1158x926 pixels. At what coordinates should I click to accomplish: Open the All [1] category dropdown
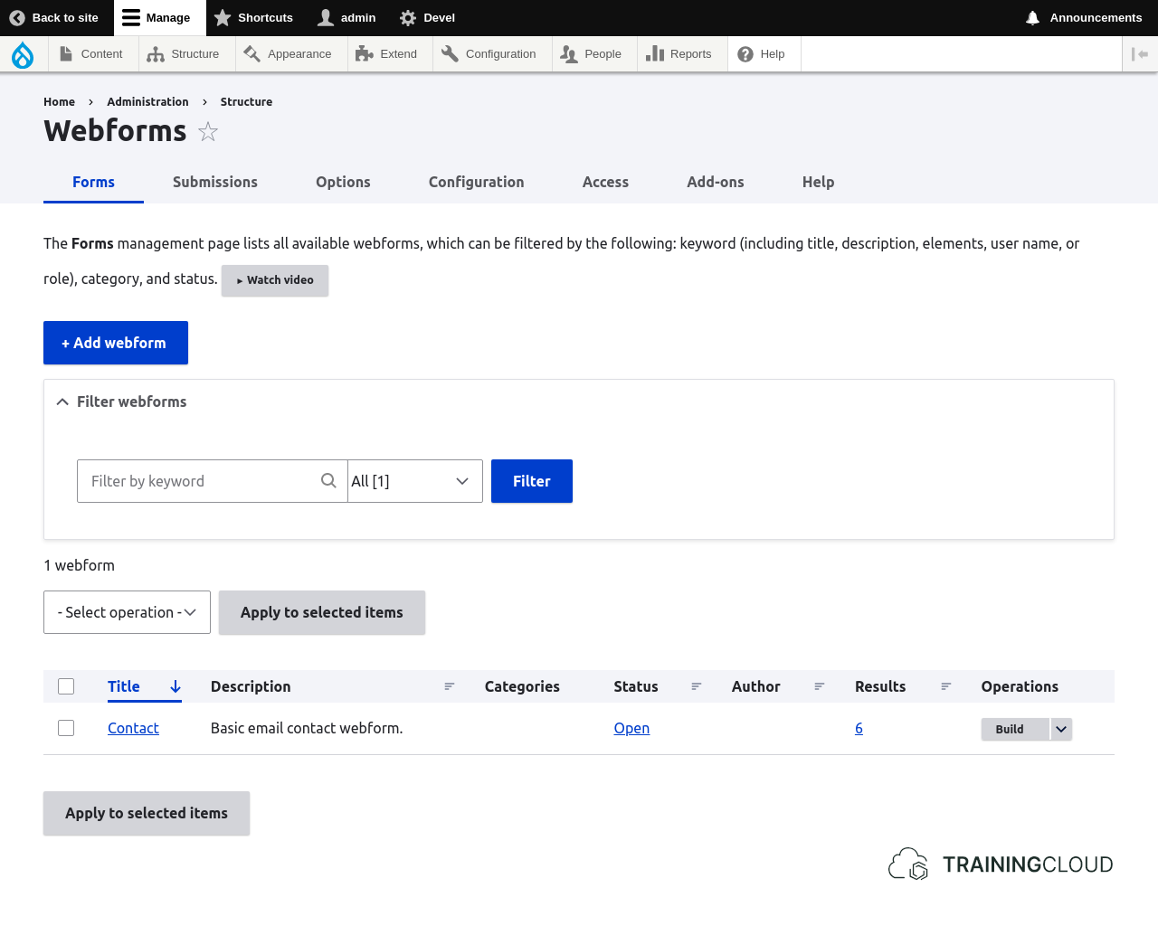click(x=415, y=481)
